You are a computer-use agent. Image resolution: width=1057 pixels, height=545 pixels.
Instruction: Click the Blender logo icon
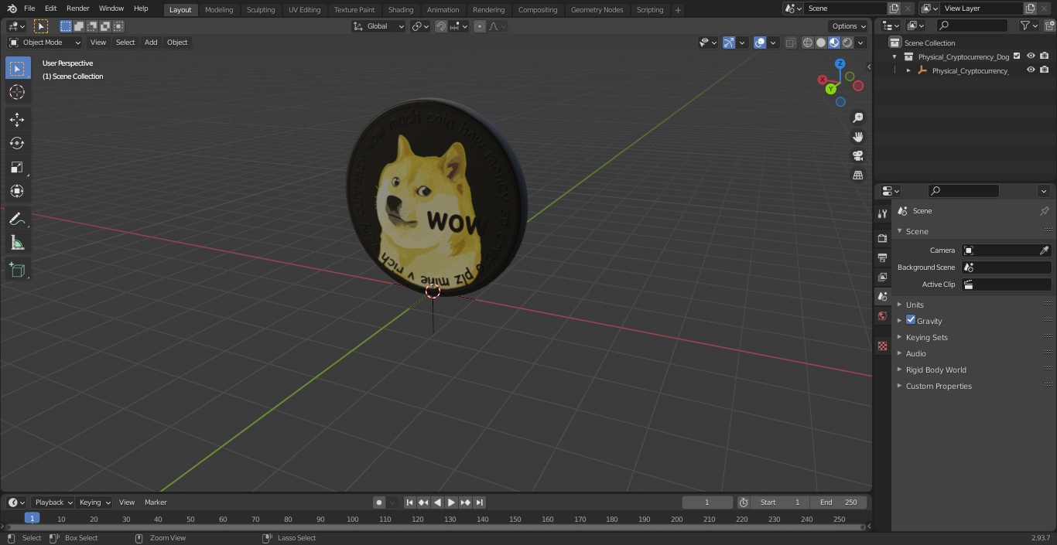[x=11, y=9]
